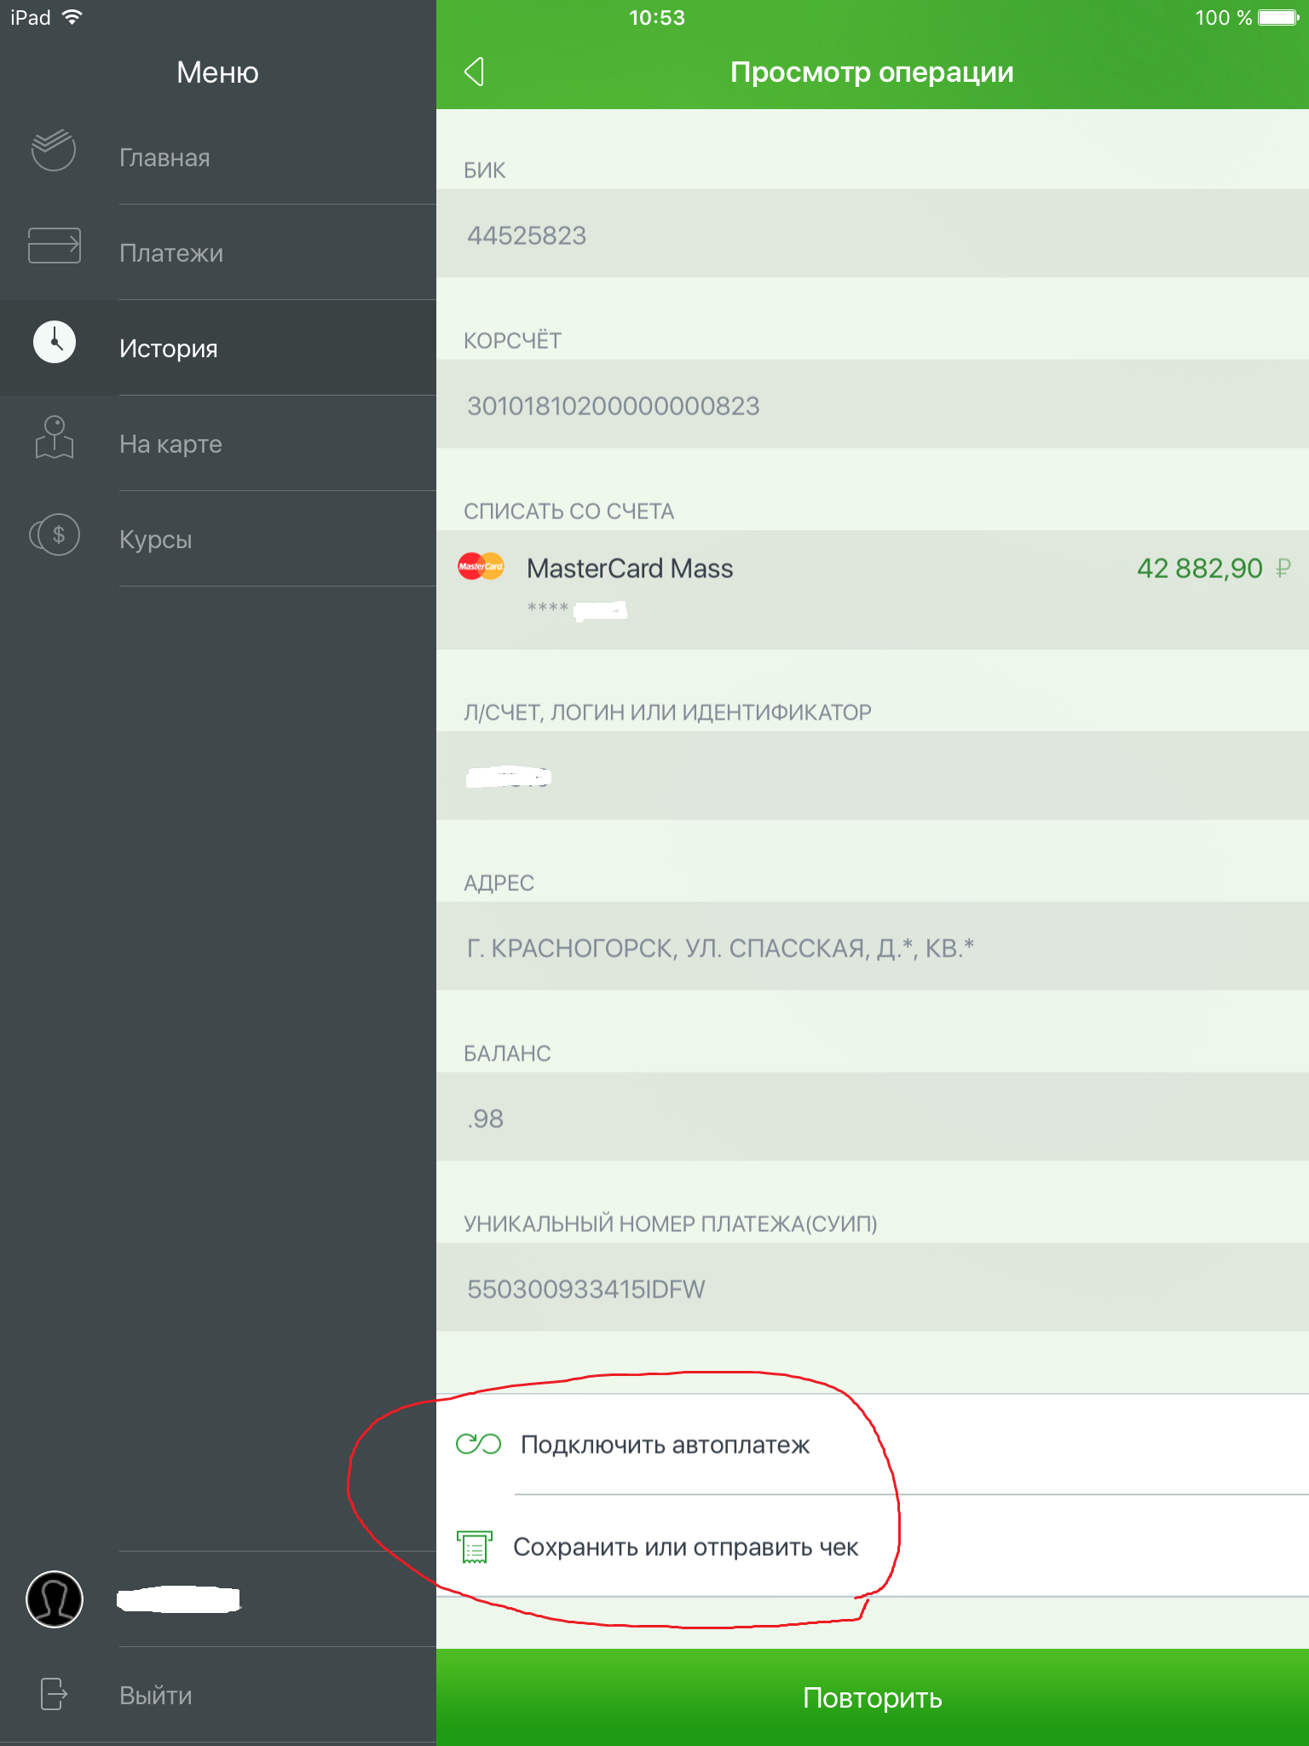
Task: Tap Выйти to log out
Action: click(x=218, y=1695)
